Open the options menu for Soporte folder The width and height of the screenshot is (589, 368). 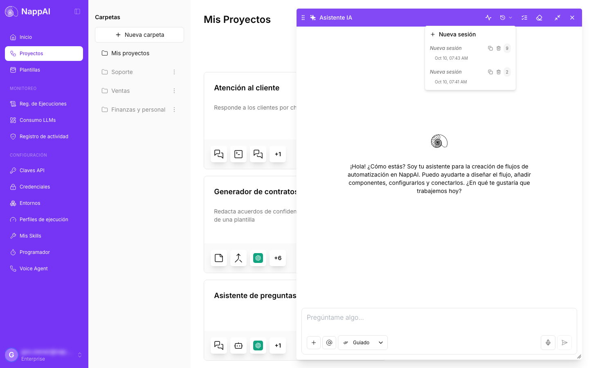tap(174, 72)
